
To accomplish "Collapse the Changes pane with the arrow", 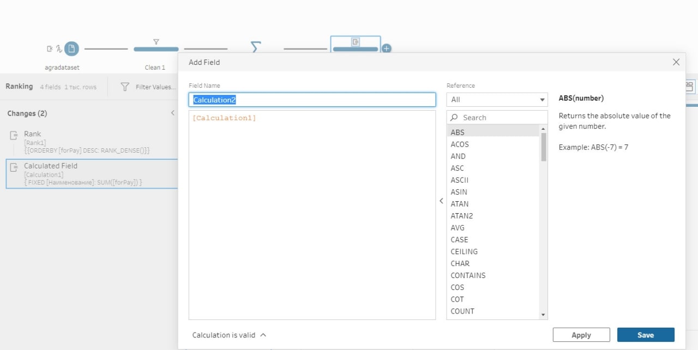I will [173, 113].
